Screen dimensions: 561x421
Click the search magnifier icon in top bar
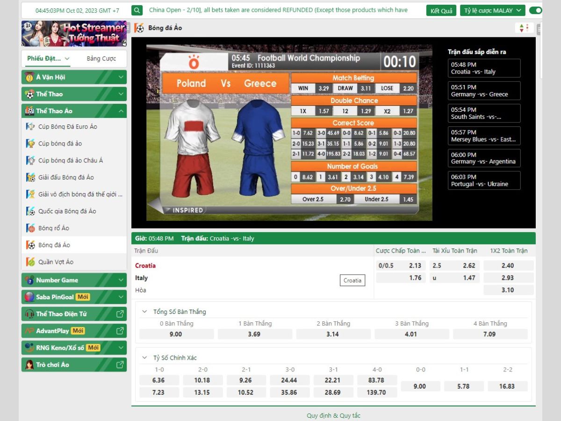pyautogui.click(x=137, y=10)
